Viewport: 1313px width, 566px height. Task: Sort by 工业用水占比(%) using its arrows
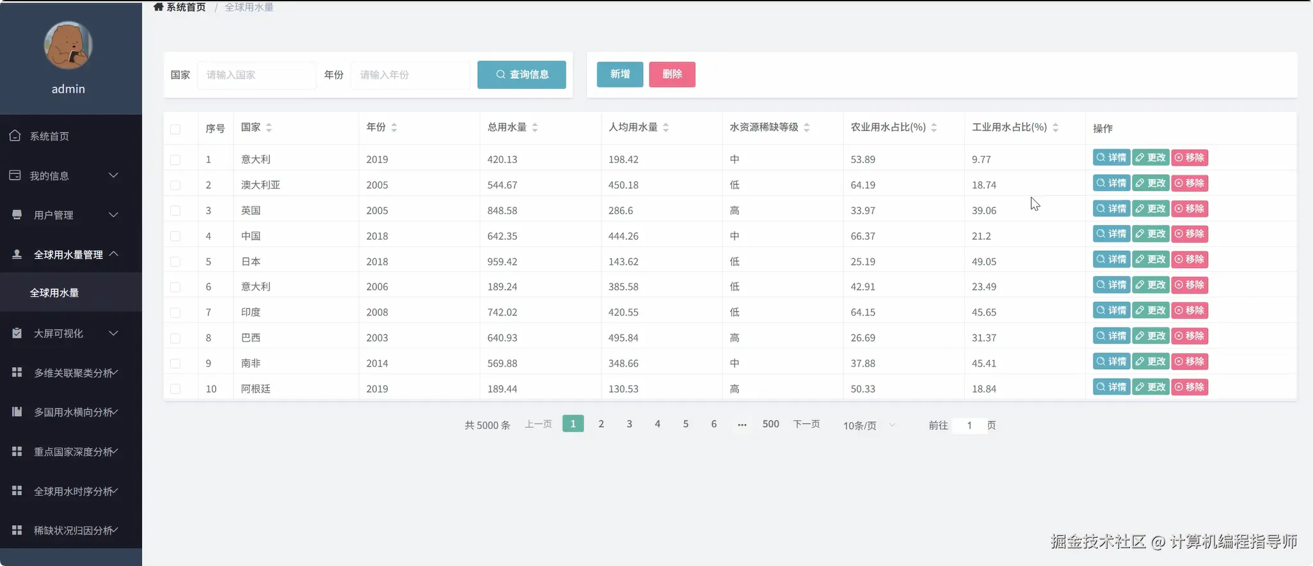click(1056, 128)
